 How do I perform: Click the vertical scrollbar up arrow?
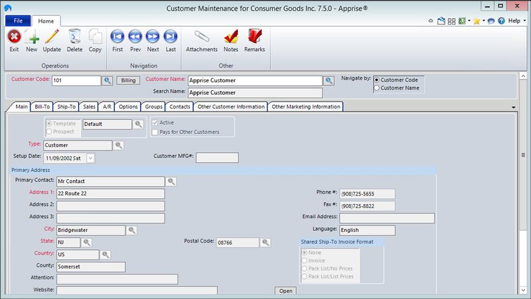tap(523, 76)
